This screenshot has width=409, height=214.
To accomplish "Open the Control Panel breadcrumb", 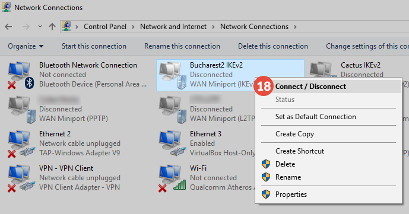I will (105, 27).
